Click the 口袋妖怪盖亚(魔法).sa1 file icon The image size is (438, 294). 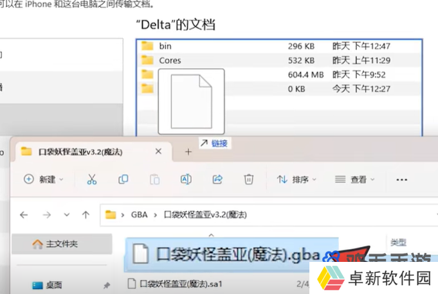[x=132, y=284]
